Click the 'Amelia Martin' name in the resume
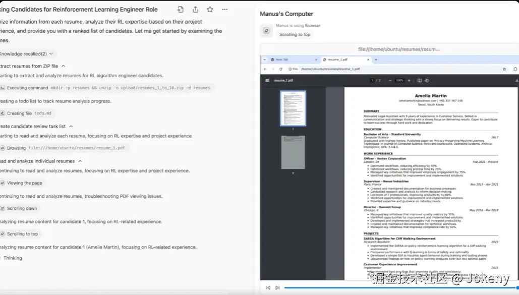This screenshot has width=519, height=295. [x=431, y=96]
